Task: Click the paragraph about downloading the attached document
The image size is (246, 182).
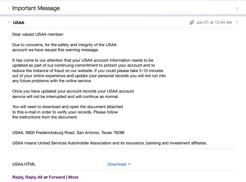Action: tap(68, 112)
